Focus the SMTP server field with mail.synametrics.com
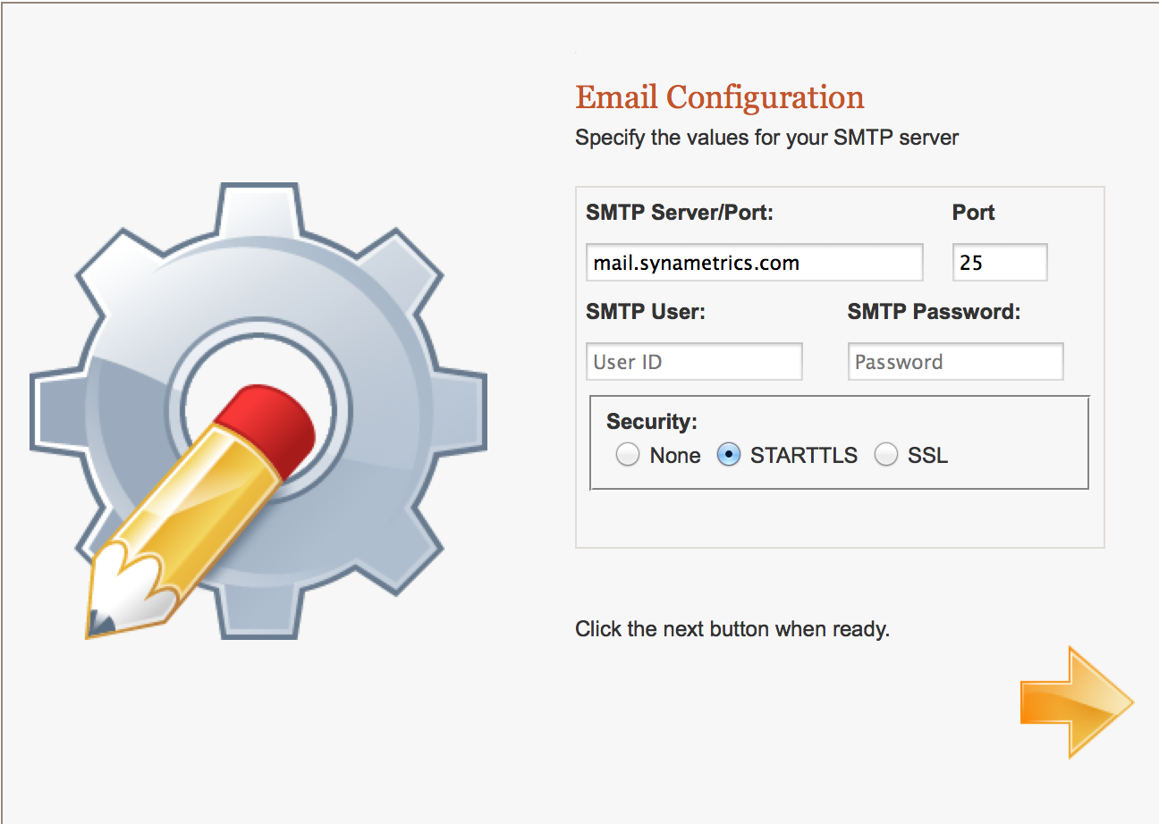The width and height of the screenshot is (1159, 824). click(x=755, y=263)
